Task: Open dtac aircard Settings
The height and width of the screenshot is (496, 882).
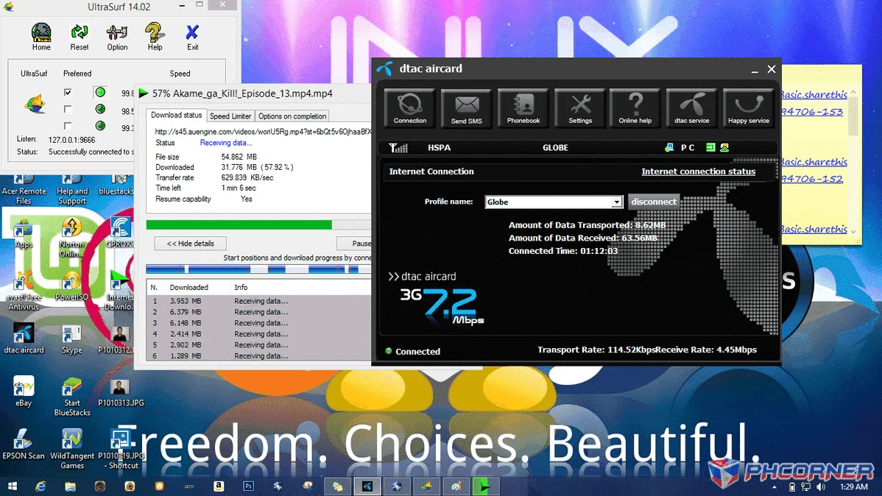Action: (580, 108)
